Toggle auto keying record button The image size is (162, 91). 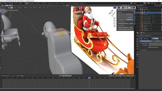coord(60,76)
